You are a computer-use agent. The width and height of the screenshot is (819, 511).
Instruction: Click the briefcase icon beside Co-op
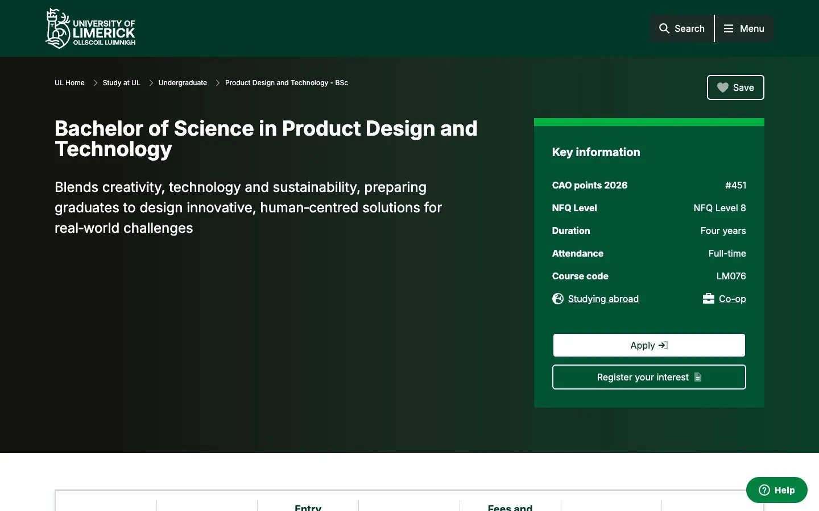tap(709, 299)
